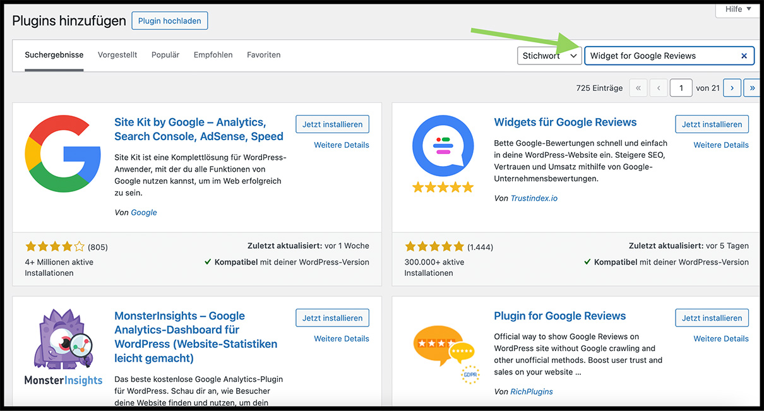764x411 pixels.
Task: Open the Google author link
Action: (x=144, y=213)
